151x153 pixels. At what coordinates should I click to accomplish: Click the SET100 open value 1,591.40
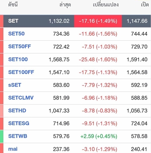(137, 60)
